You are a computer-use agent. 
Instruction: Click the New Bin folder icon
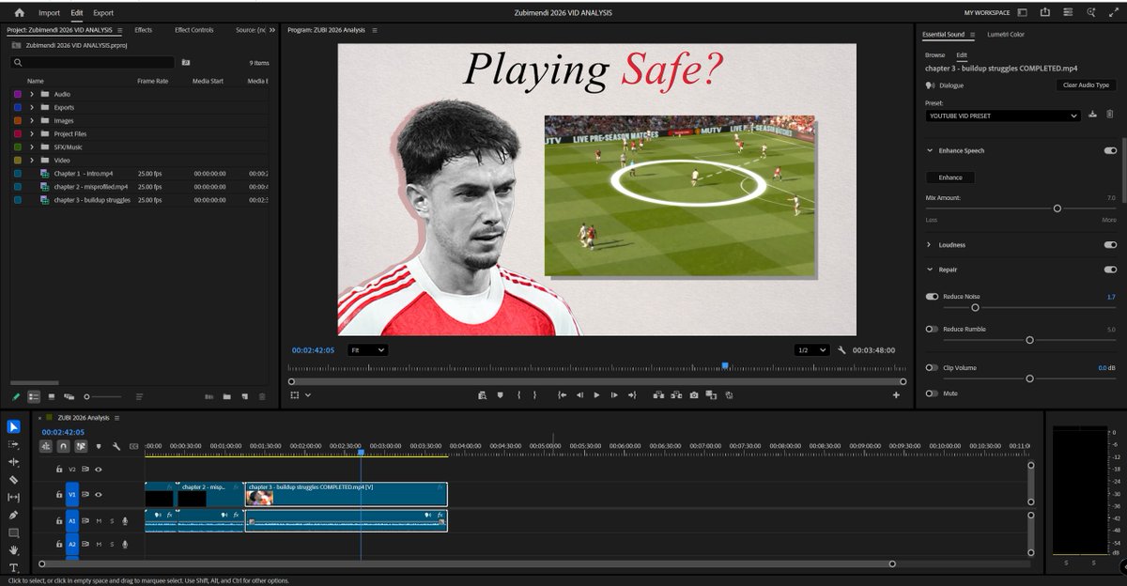click(227, 397)
